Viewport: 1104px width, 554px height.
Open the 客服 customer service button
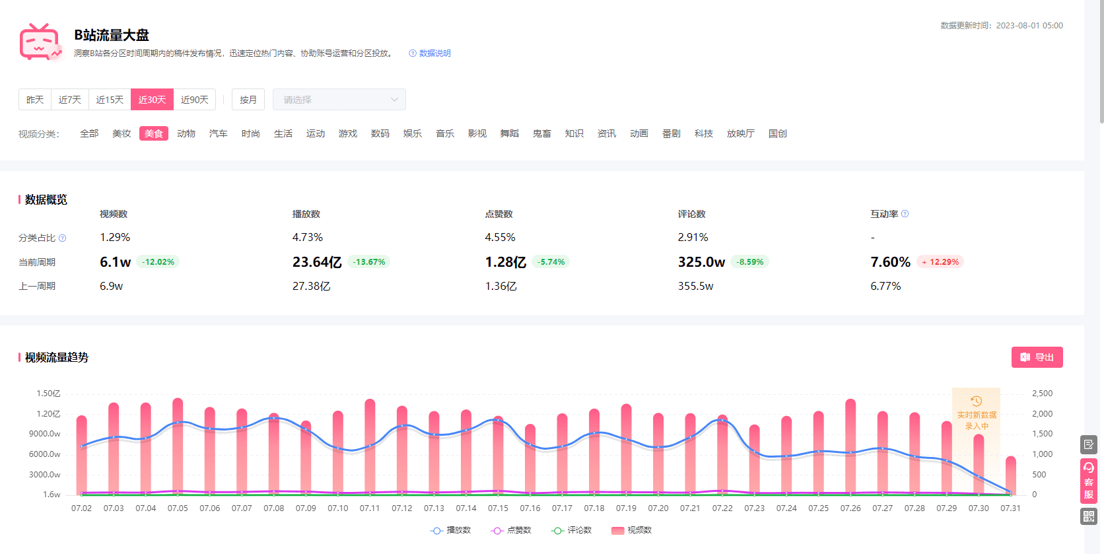pyautogui.click(x=1088, y=481)
